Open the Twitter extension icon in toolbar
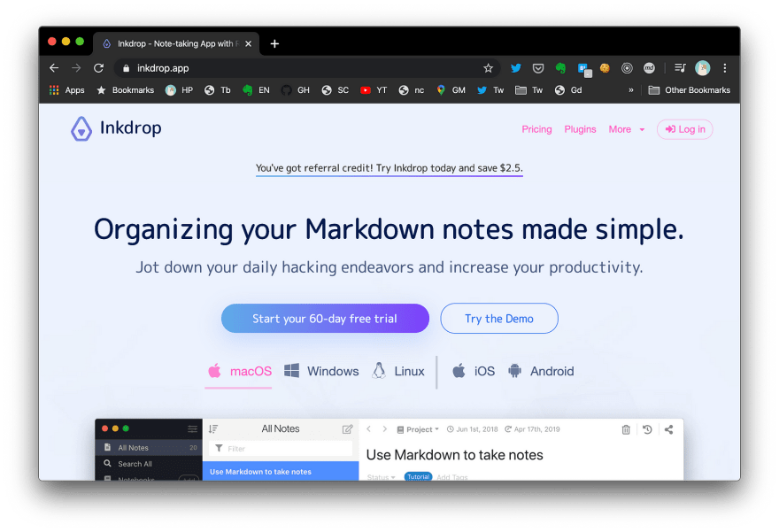Screen dimensions: 779x532 [516, 68]
